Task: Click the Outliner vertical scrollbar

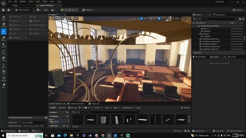Action: (244, 38)
